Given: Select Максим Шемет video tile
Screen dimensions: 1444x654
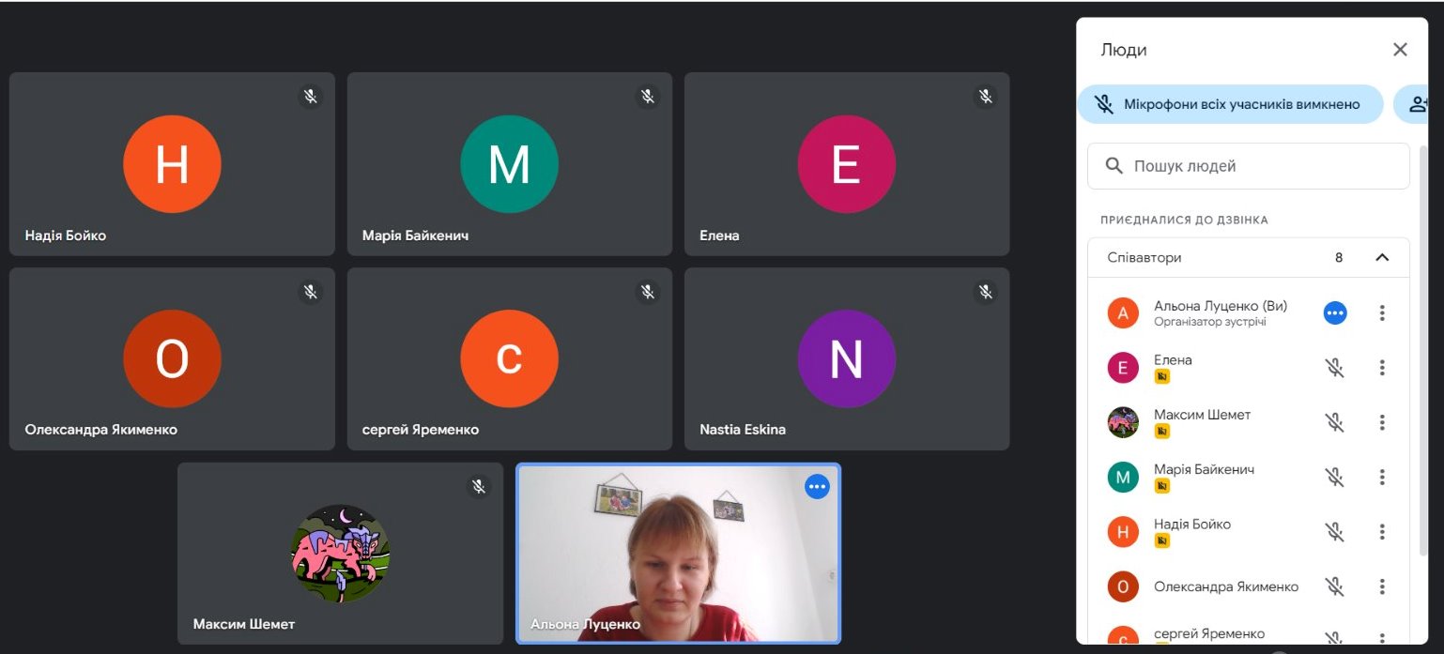Looking at the screenshot, I should click(x=340, y=554).
